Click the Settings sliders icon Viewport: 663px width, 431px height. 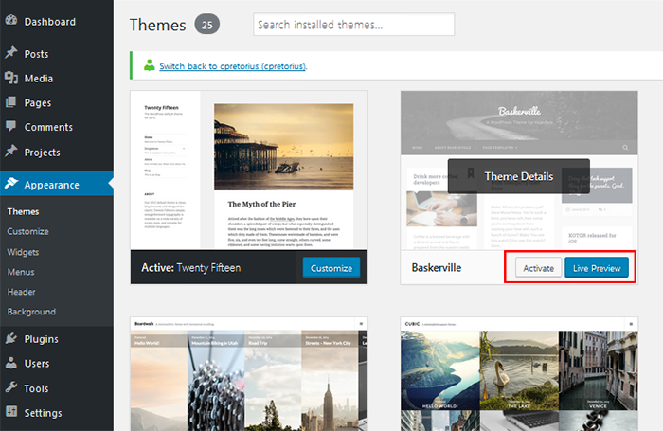click(x=11, y=412)
